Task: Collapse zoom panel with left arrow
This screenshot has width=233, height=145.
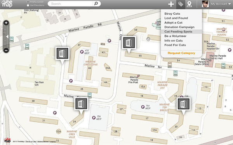Action: [x=7, y=37]
